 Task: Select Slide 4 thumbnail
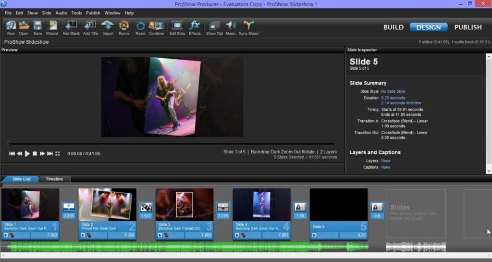[262, 205]
